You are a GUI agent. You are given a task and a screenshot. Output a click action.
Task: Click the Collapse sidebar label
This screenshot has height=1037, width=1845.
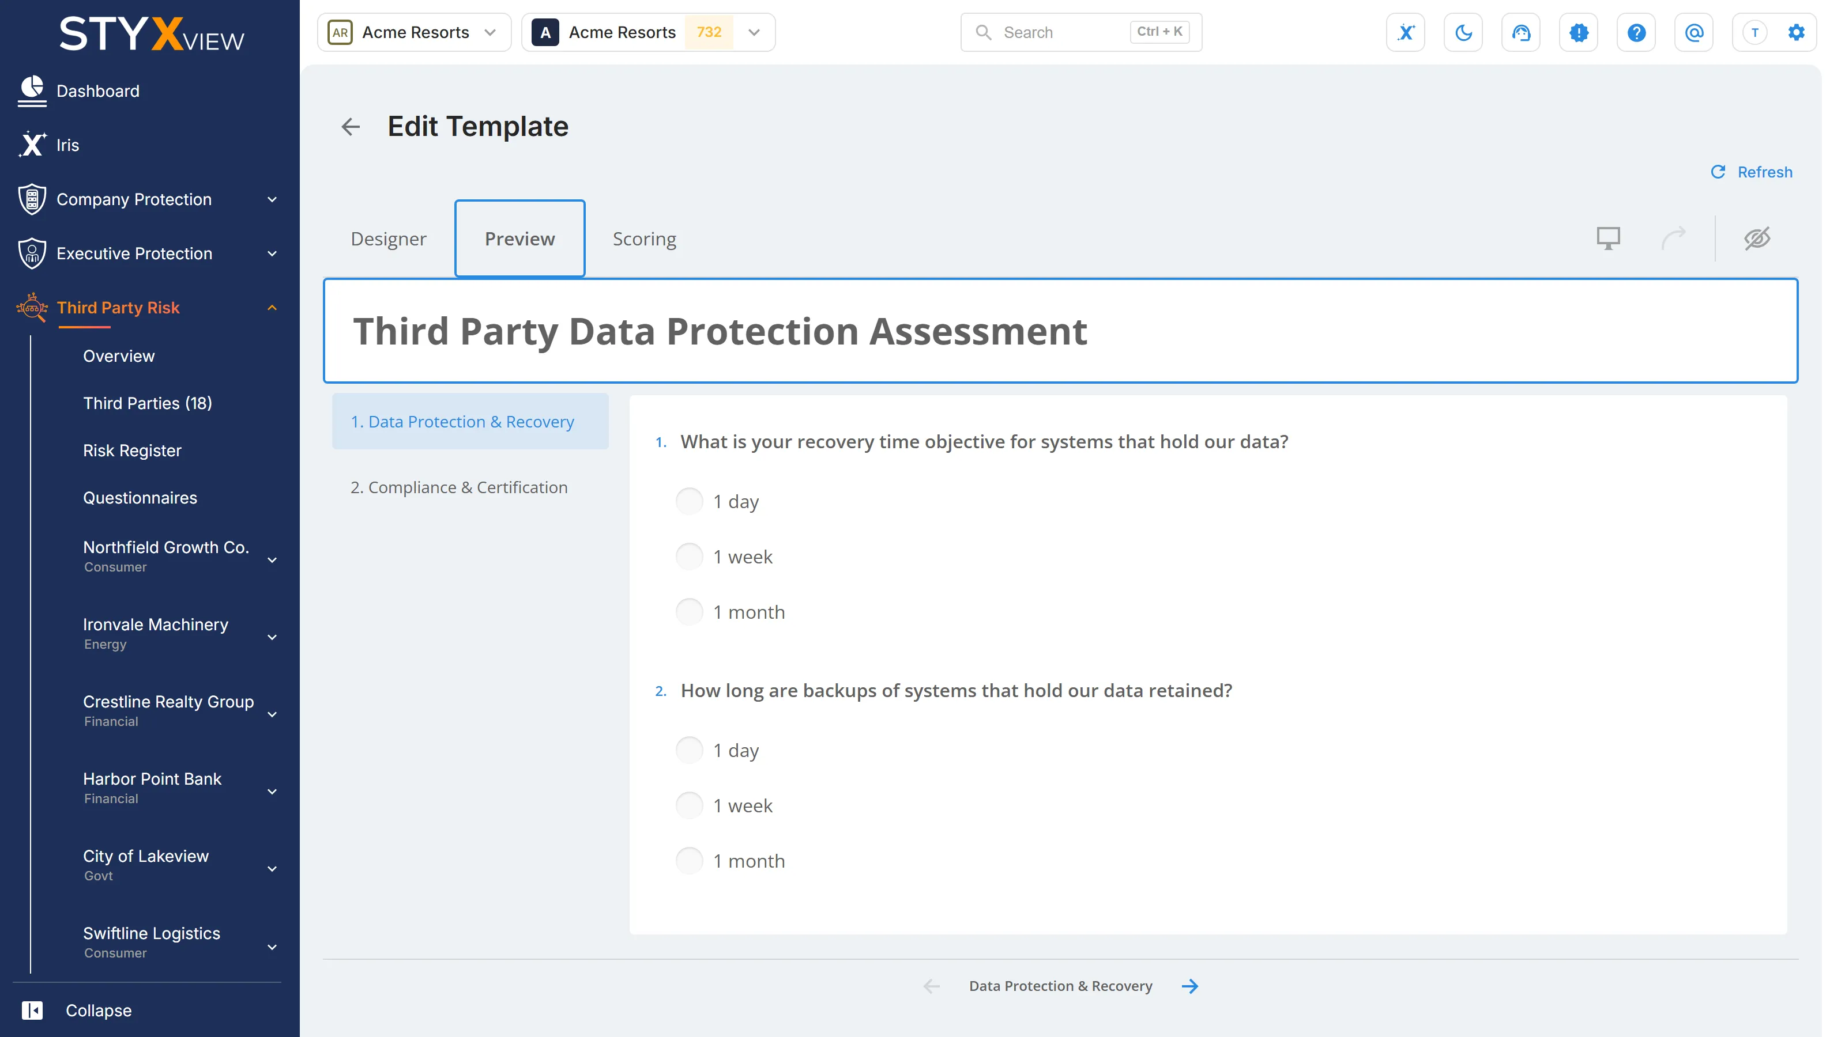pyautogui.click(x=99, y=1010)
